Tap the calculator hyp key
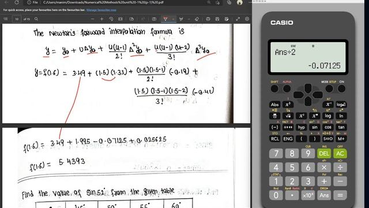The width and height of the screenshot is (369, 208). pyautogui.click(x=301, y=127)
